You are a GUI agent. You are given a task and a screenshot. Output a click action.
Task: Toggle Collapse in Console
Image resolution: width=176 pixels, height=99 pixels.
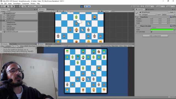[x=8, y=46]
